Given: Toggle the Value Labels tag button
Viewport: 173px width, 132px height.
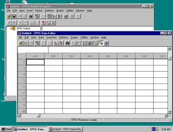Looking at the screenshot, I should pyautogui.click(x=101, y=43).
